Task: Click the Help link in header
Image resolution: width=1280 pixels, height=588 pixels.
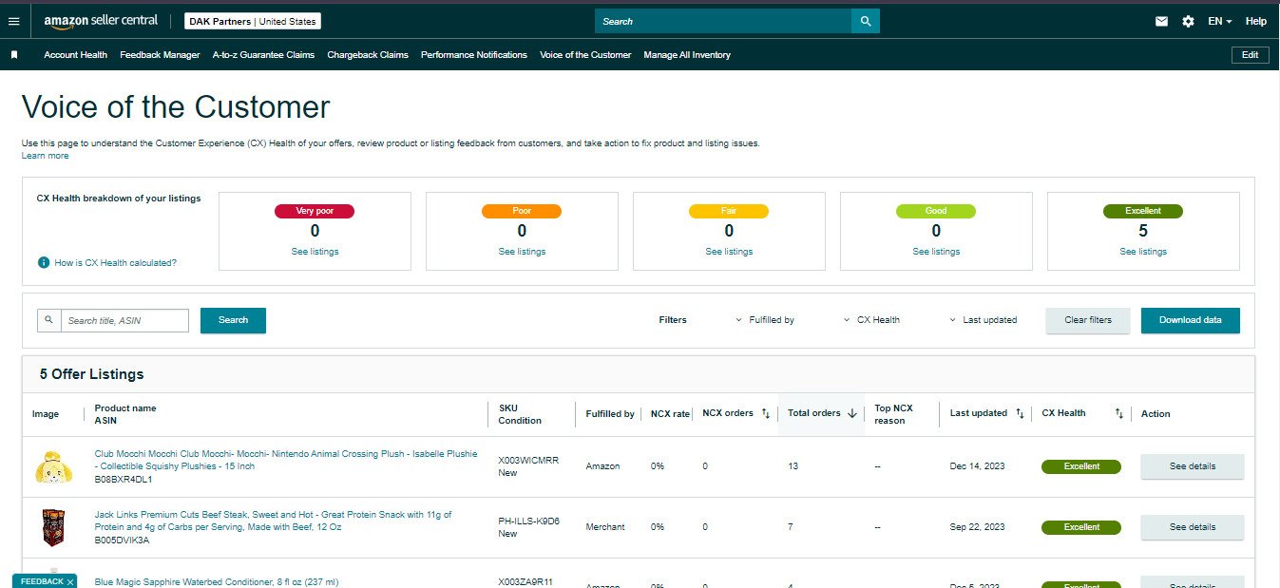Action: [1256, 21]
